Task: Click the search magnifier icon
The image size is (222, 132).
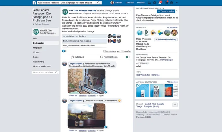Action: (99, 3)
